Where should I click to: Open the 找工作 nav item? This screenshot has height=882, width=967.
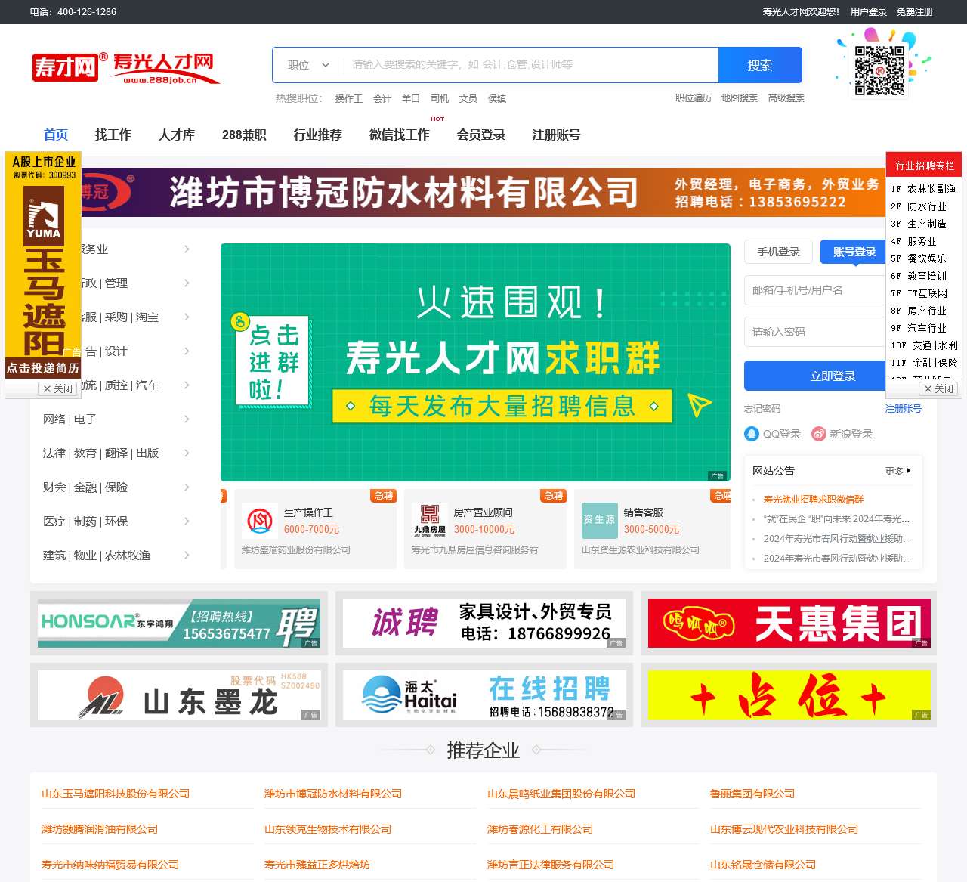[x=113, y=135]
